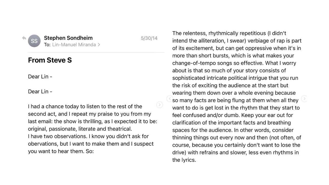329x185 pixels.
Task: Click the first Dear Lin greeting
Action: click(40, 77)
